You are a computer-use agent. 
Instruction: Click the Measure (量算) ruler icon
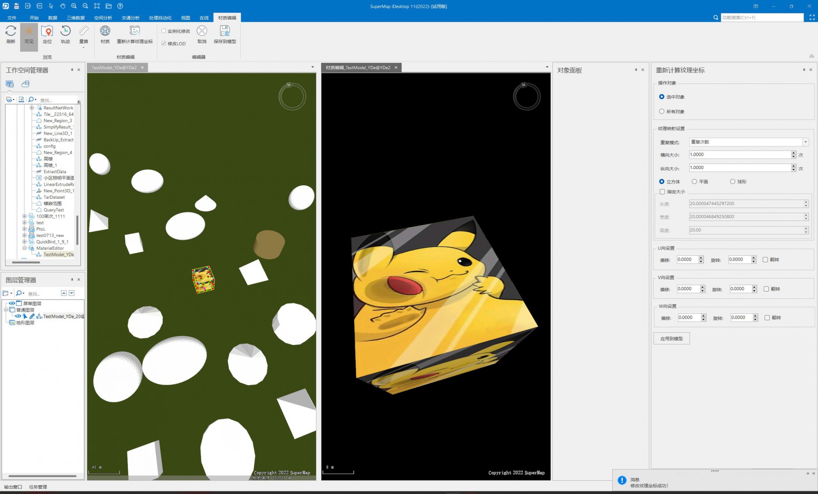84,31
